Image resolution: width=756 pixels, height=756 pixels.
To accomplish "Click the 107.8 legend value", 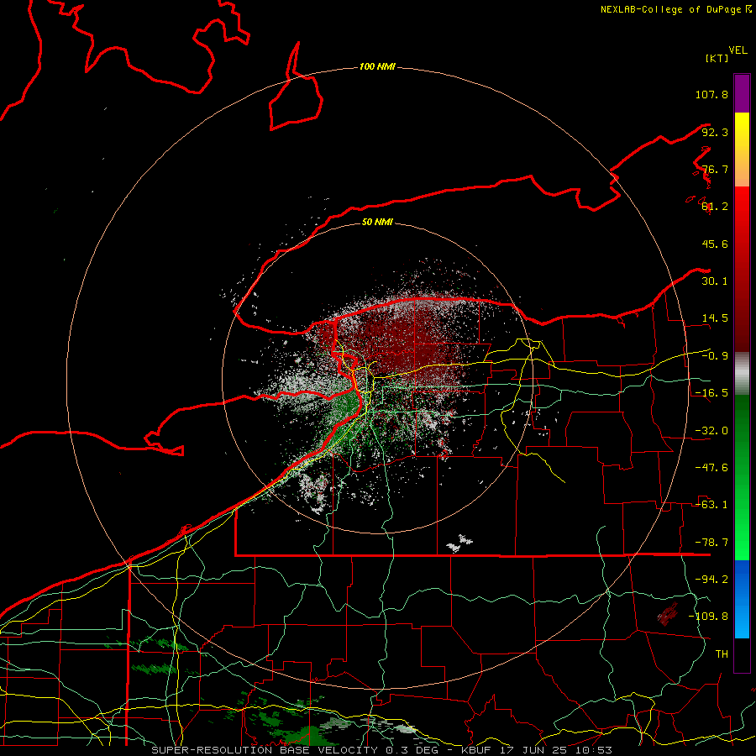I will [711, 94].
